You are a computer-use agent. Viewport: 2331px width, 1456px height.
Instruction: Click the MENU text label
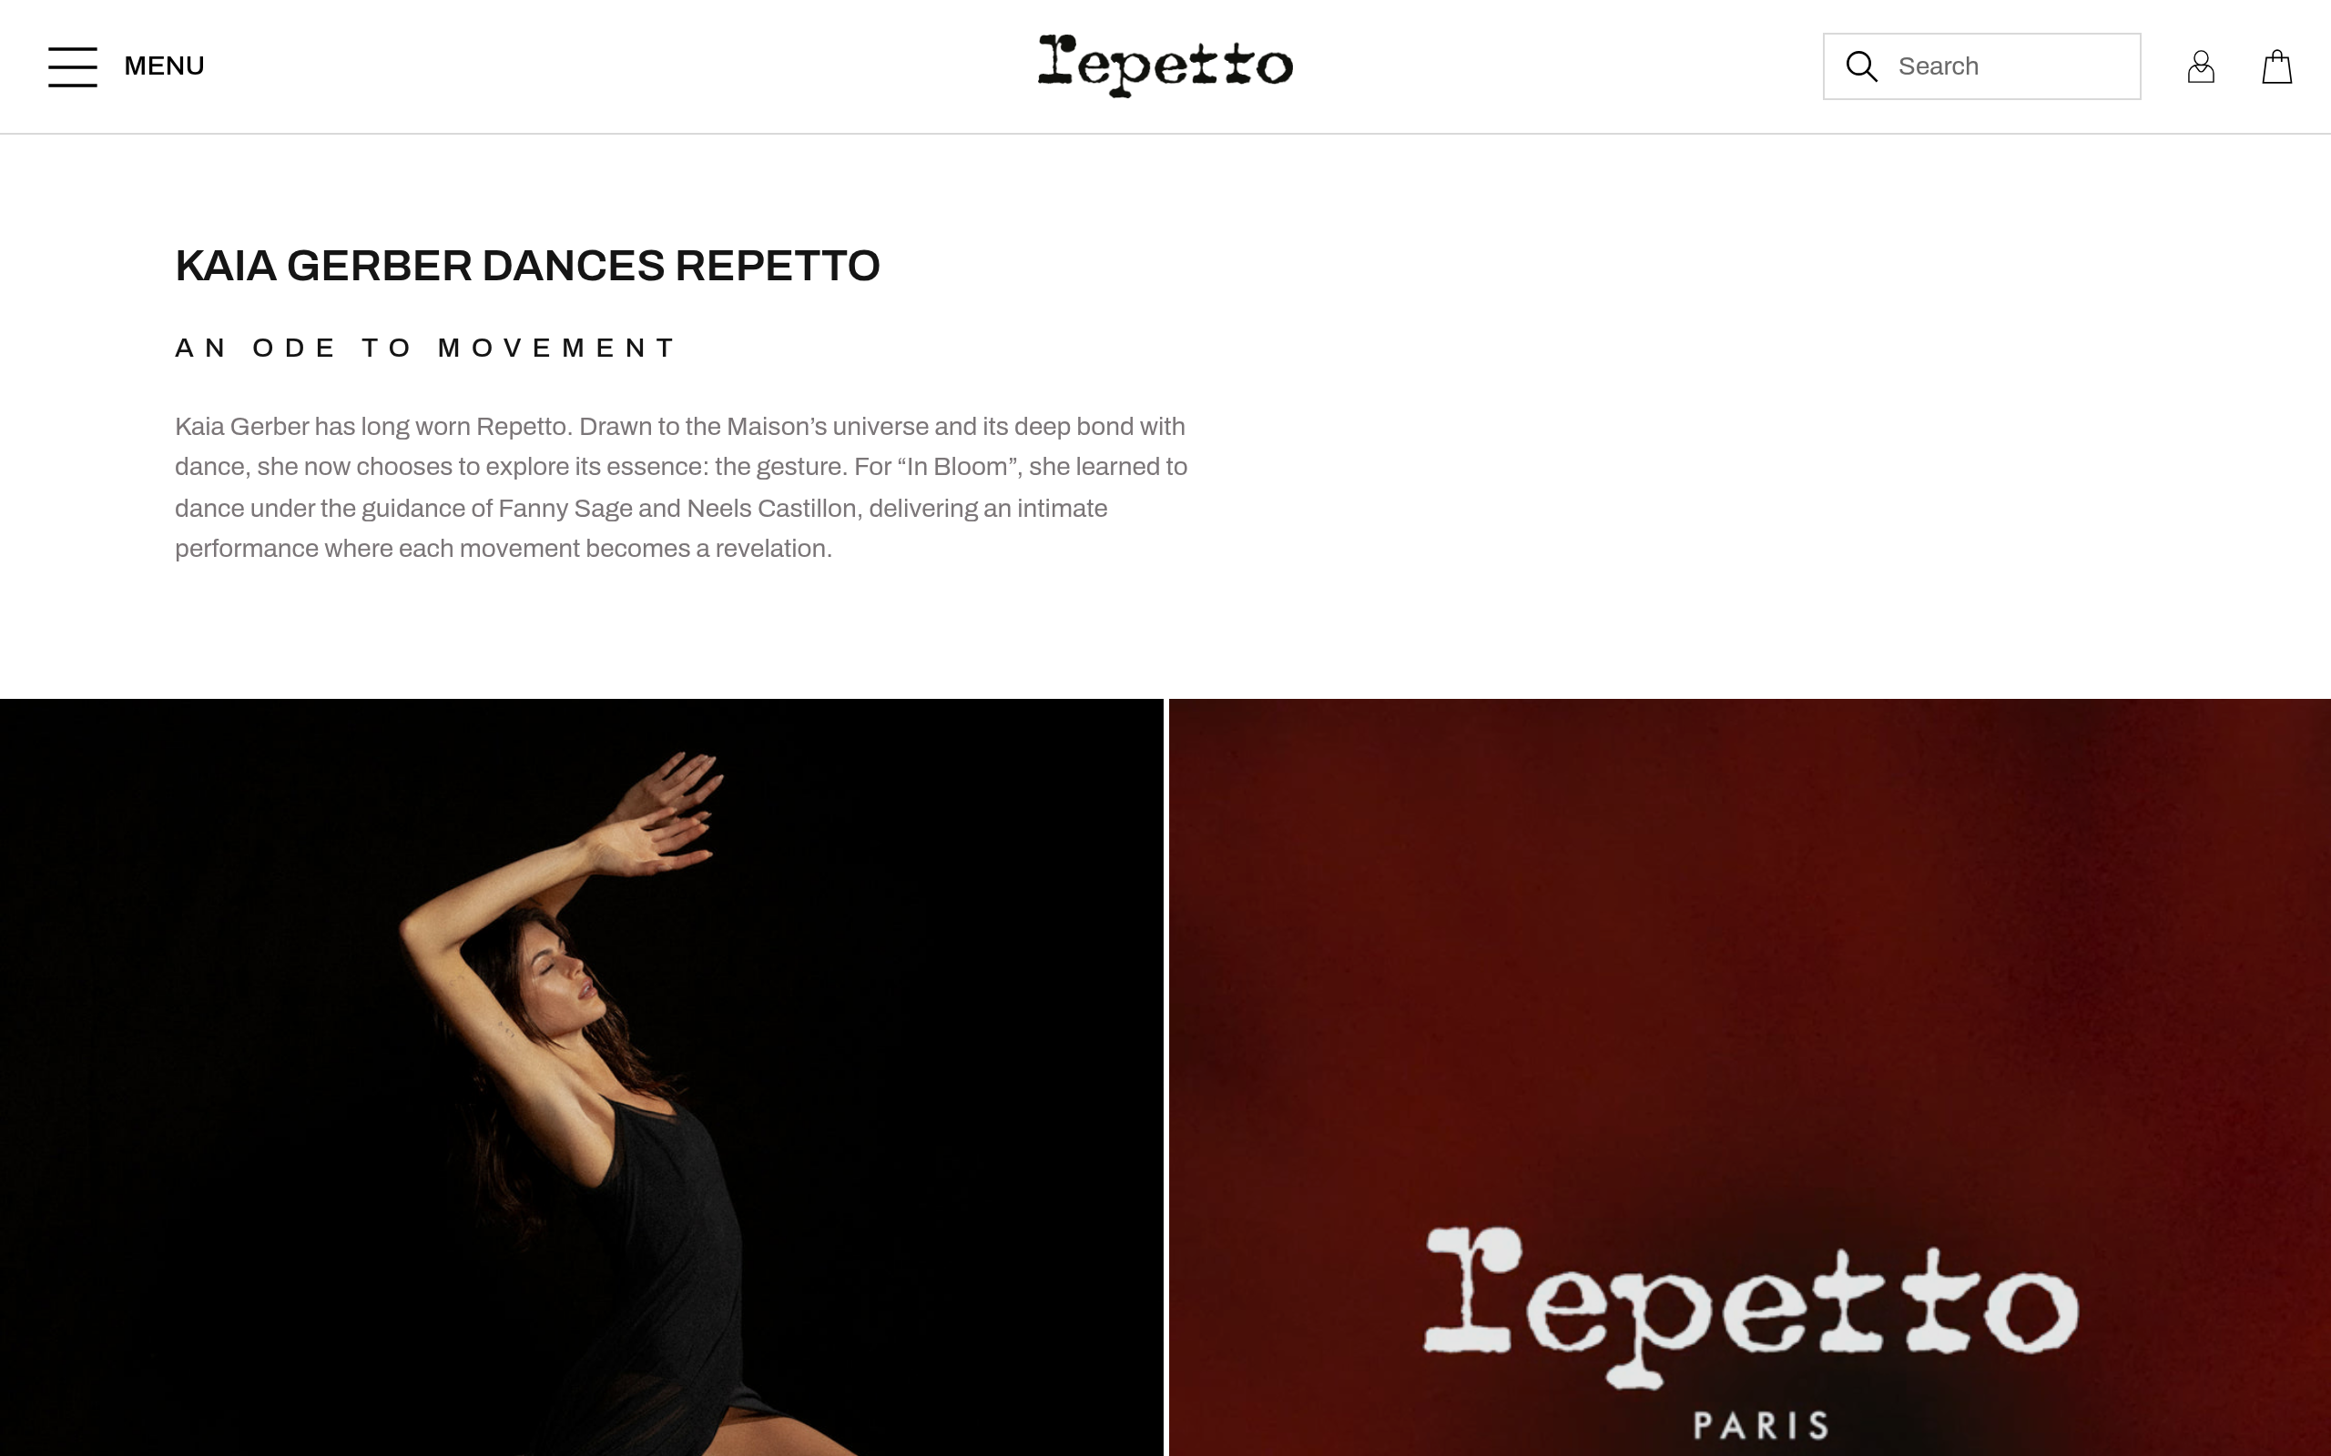(164, 66)
